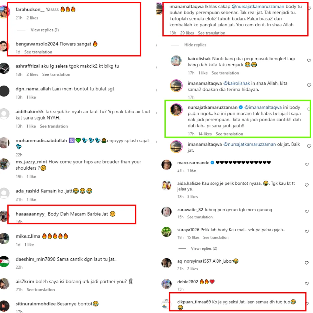Like aq_norsyima1557's comment
The width and height of the screenshot is (313, 313).
(307, 263)
